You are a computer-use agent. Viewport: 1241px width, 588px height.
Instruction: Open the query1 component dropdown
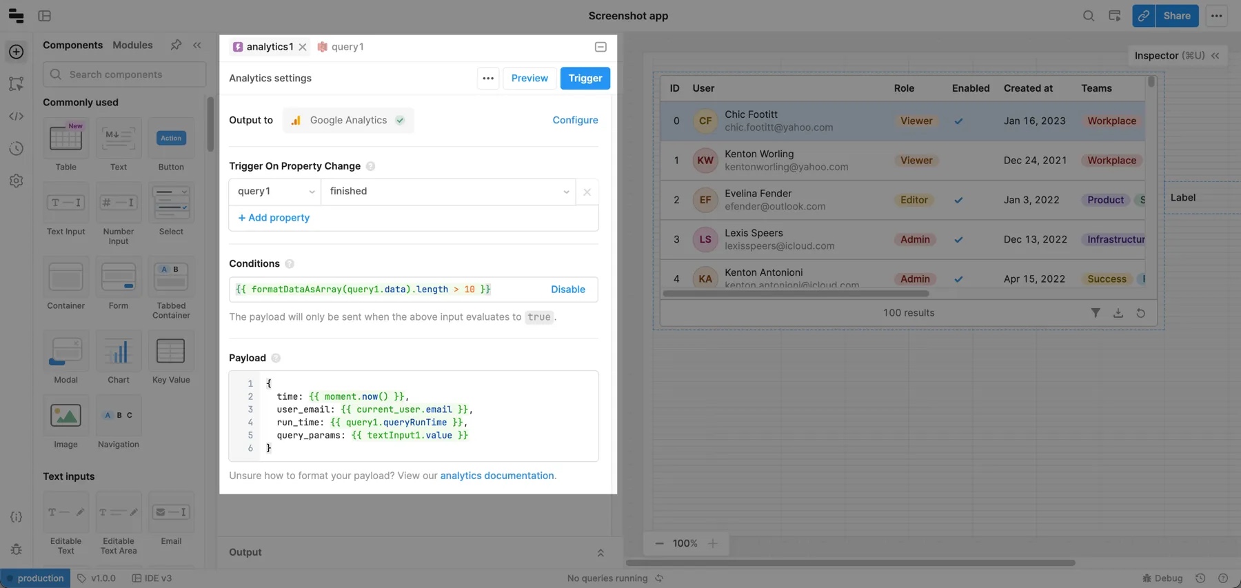click(275, 192)
